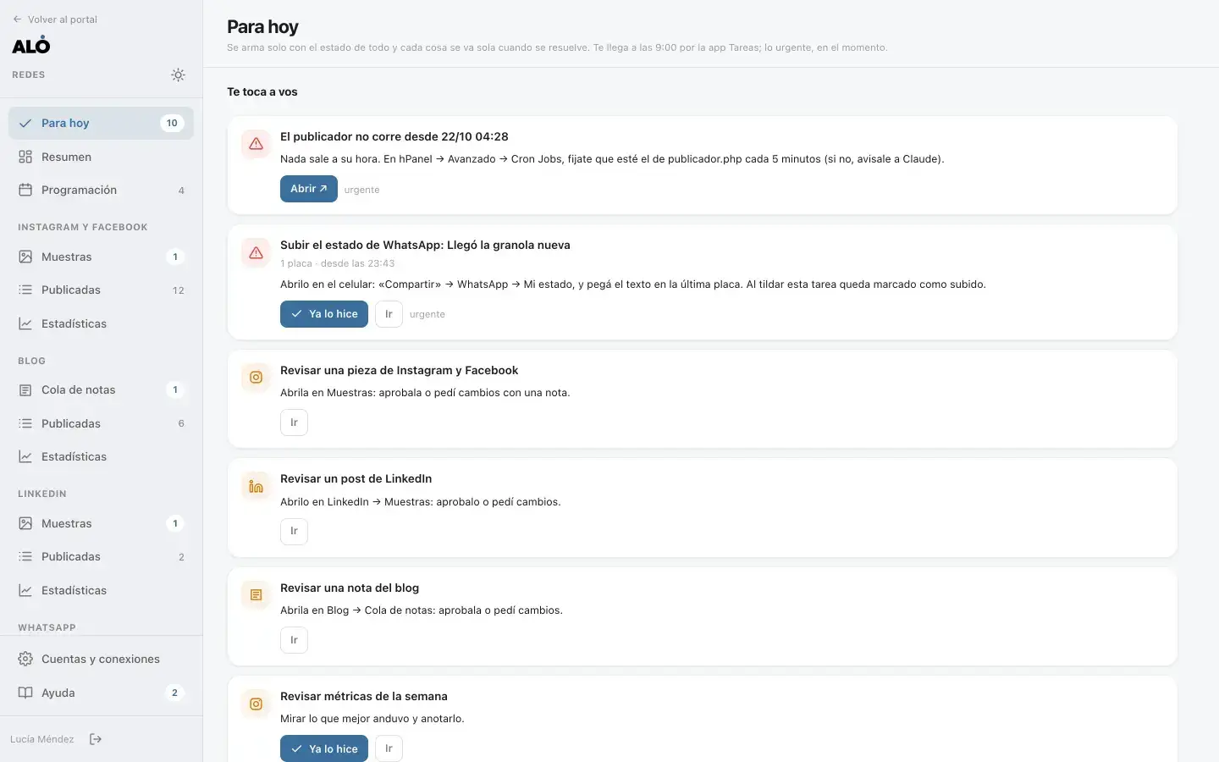Viewport: 1219px width, 762px height.
Task: Click the calendar icon for Programación
Action: tap(25, 190)
